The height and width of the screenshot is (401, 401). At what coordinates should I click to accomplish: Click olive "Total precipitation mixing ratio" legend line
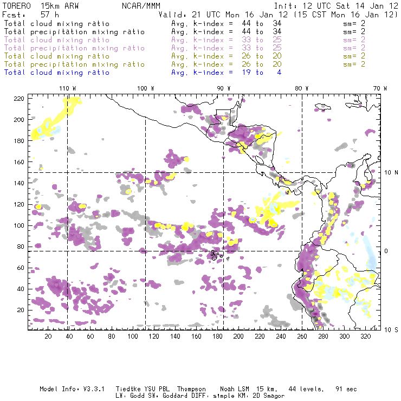(74, 64)
